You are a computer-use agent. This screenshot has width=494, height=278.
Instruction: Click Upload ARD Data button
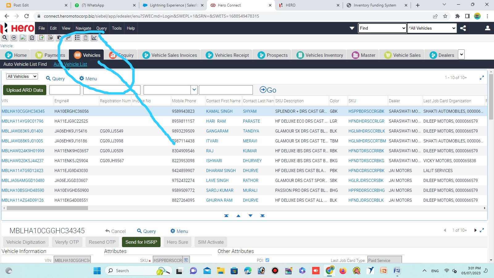pyautogui.click(x=25, y=90)
